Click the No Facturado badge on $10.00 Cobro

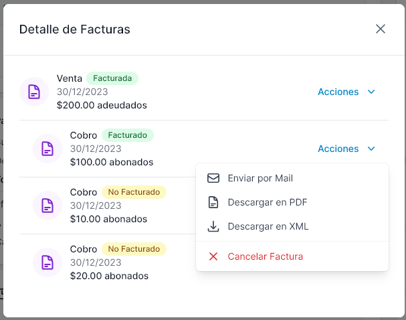coord(134,192)
